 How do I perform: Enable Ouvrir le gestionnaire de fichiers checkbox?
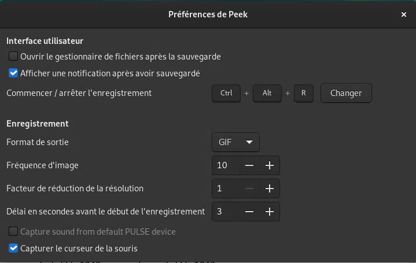click(13, 57)
